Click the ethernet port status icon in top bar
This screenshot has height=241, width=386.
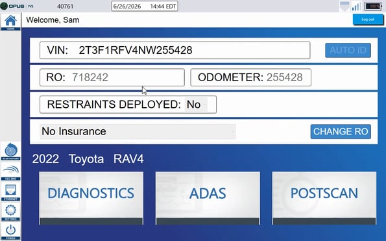coord(344,6)
